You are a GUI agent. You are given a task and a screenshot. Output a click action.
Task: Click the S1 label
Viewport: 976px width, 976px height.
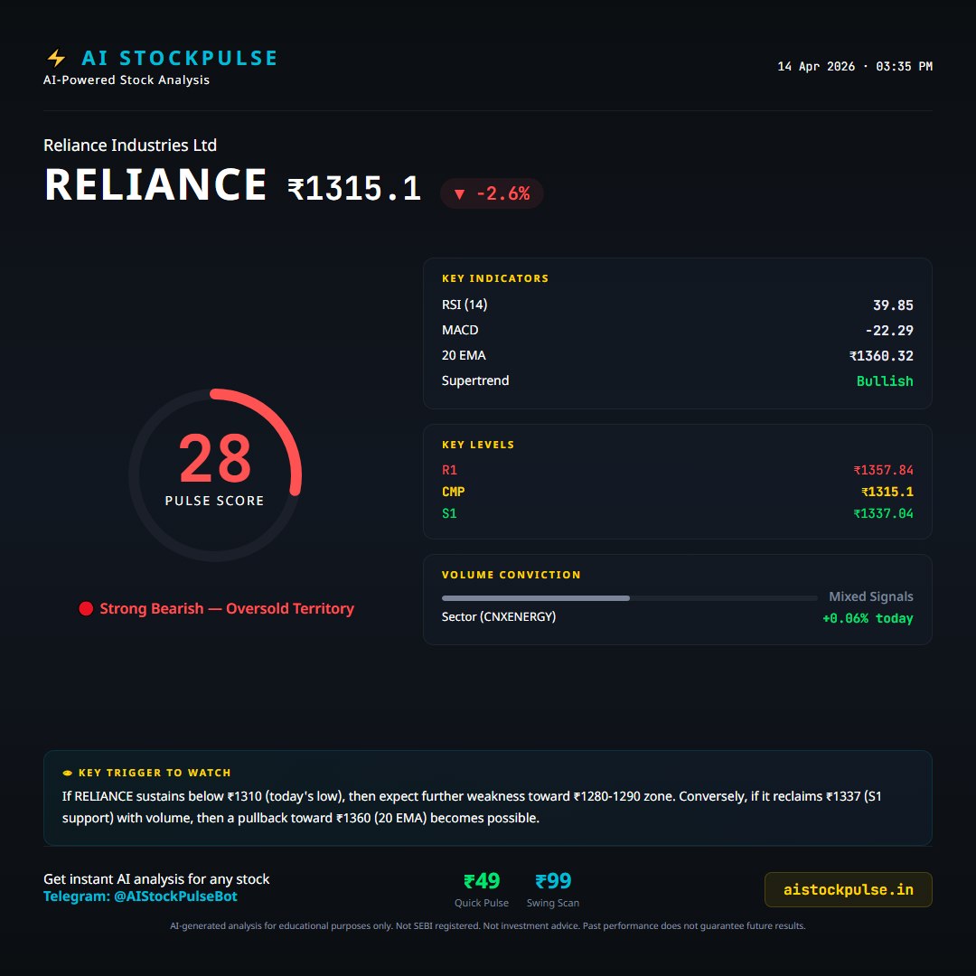click(x=449, y=513)
